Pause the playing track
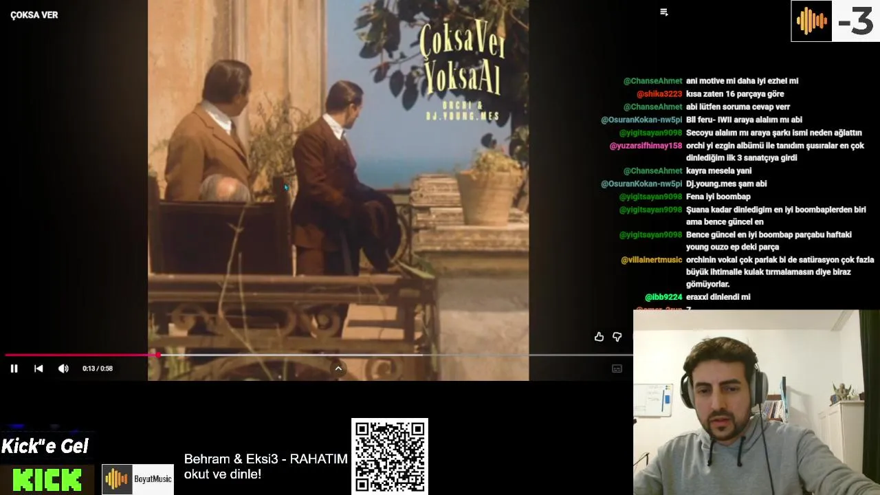This screenshot has height=495, width=880. click(x=14, y=368)
